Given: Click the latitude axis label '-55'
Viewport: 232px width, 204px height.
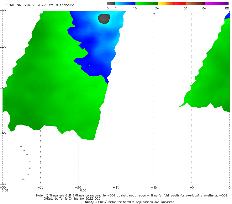Looking at the screenshot, I should (x=3, y=133).
